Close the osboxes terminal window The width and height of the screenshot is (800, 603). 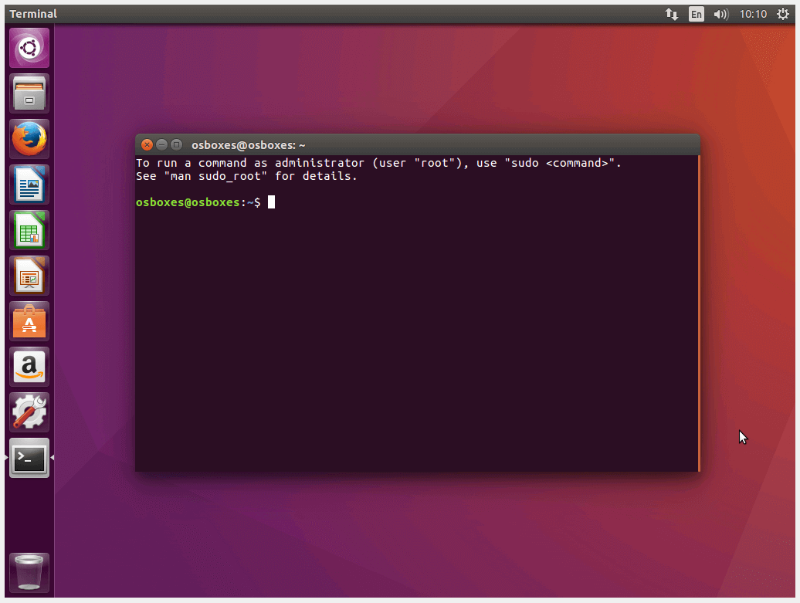coord(147,145)
